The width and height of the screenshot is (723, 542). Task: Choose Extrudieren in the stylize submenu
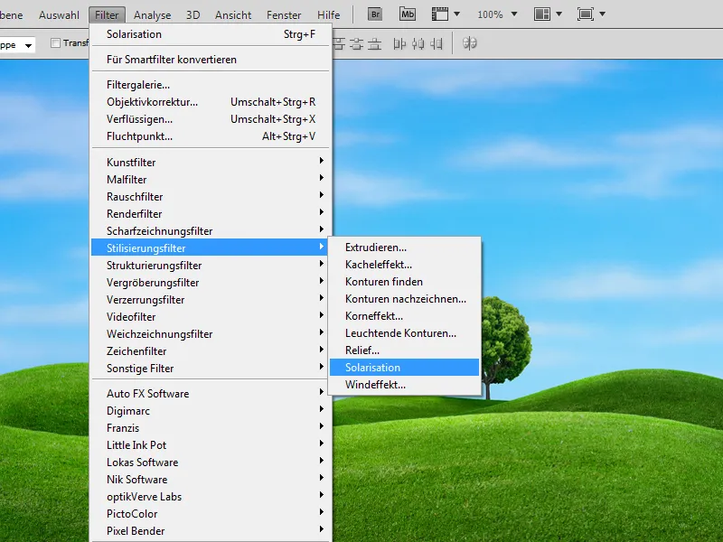click(404, 248)
